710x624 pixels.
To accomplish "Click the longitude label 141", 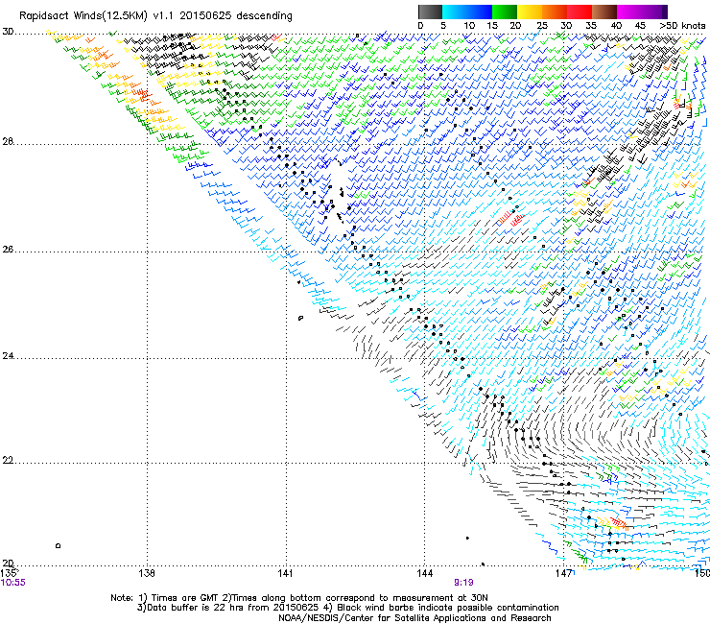I will tap(285, 573).
